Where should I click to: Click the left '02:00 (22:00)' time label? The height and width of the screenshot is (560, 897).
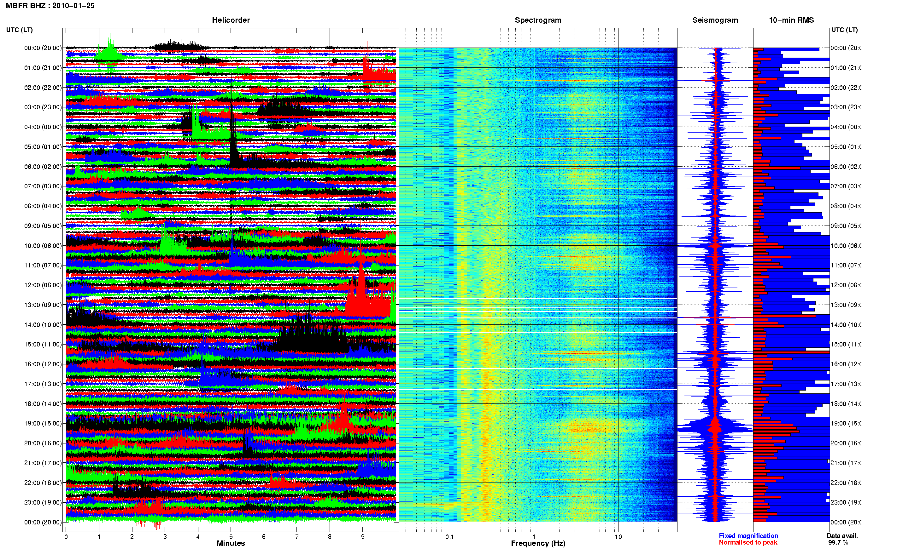(43, 88)
